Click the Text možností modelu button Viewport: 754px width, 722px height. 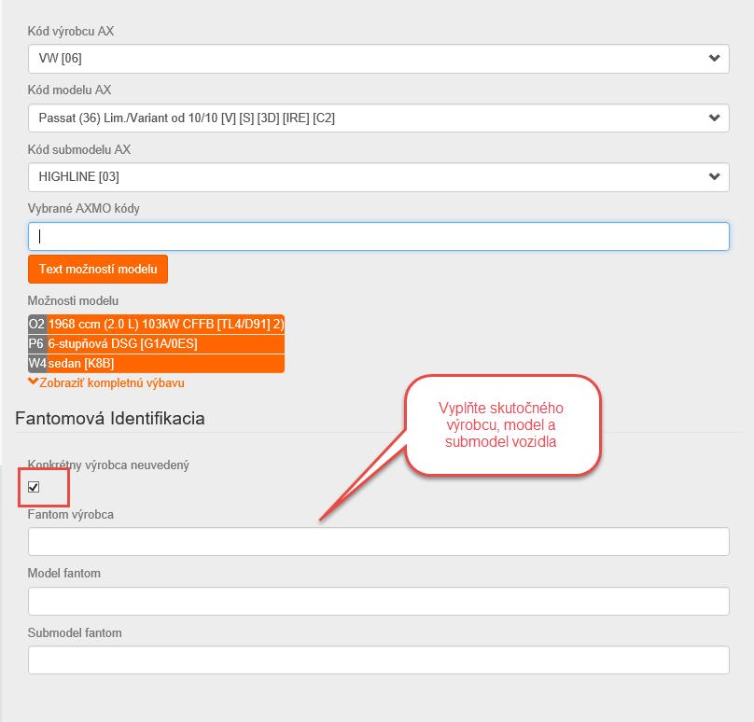98,270
